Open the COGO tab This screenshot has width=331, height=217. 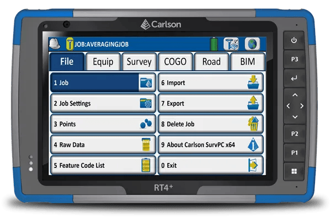175,62
